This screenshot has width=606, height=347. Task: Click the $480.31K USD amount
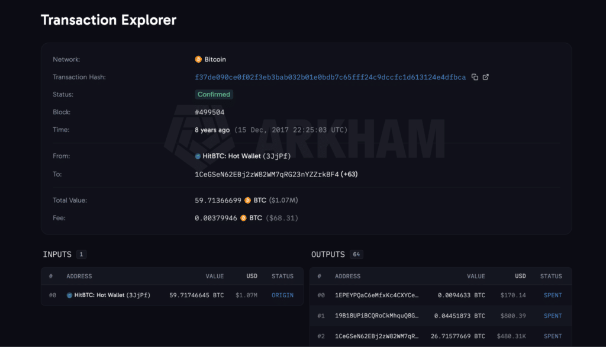[511, 336]
